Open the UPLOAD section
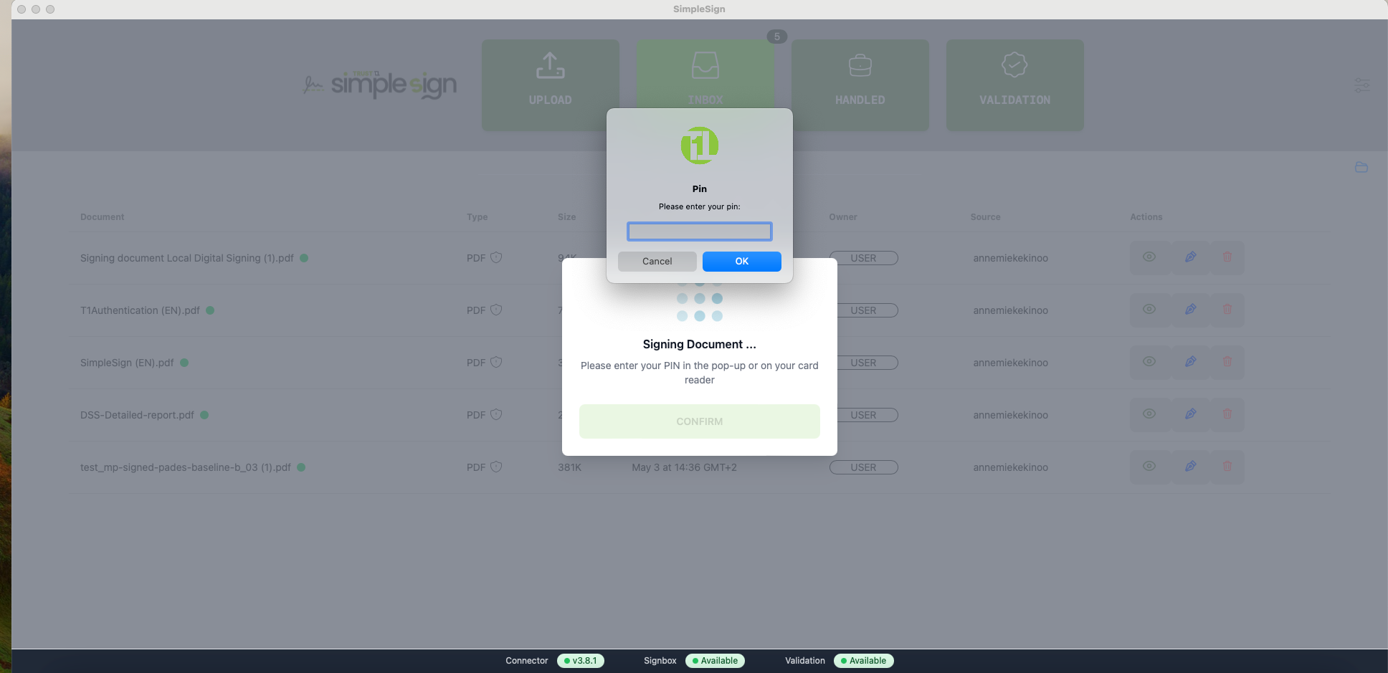This screenshot has height=673, width=1388. pyautogui.click(x=550, y=85)
